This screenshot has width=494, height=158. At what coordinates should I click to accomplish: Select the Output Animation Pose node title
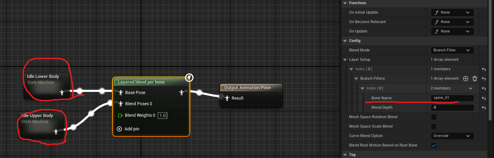click(x=247, y=88)
